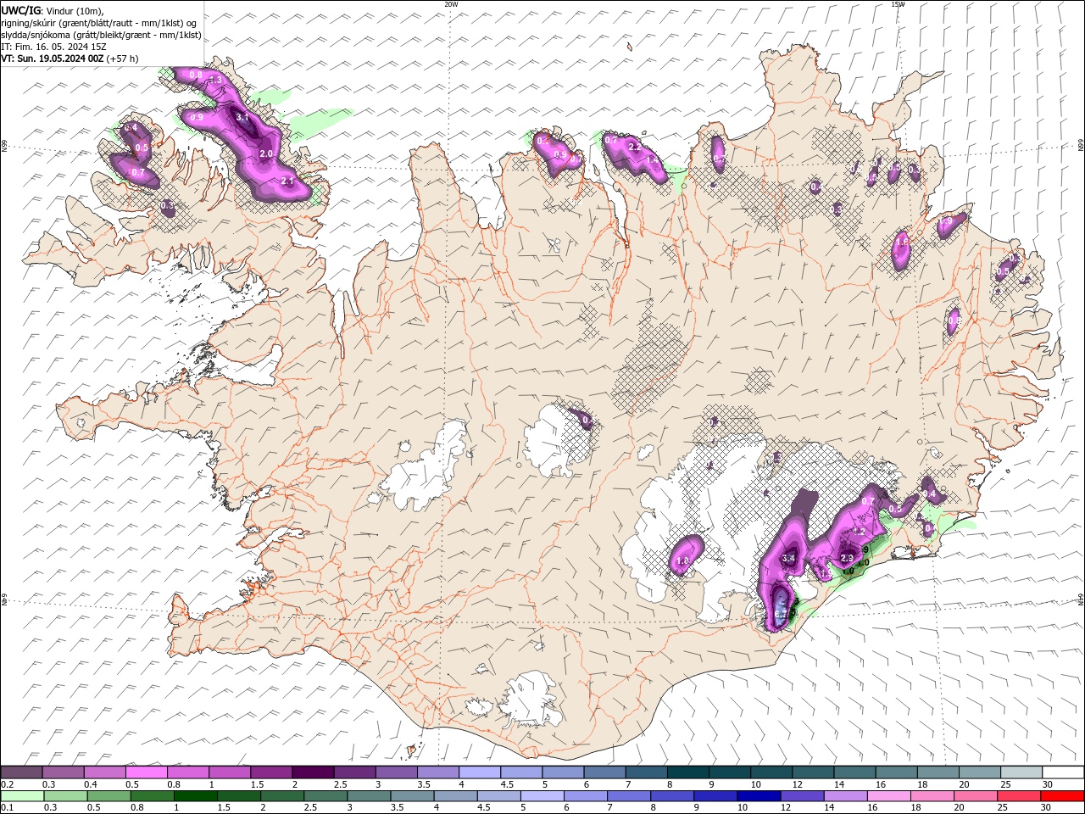1085x814 pixels.
Task: Pick darkest green rain swatch labeled 1
Action: point(195,796)
